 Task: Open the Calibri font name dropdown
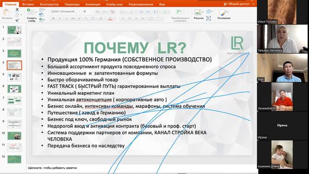(79, 12)
